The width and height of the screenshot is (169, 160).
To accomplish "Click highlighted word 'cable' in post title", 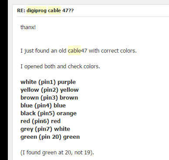I will point(54,10).
